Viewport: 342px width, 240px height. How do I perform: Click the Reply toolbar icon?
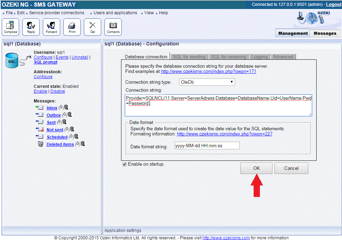pyautogui.click(x=31, y=27)
